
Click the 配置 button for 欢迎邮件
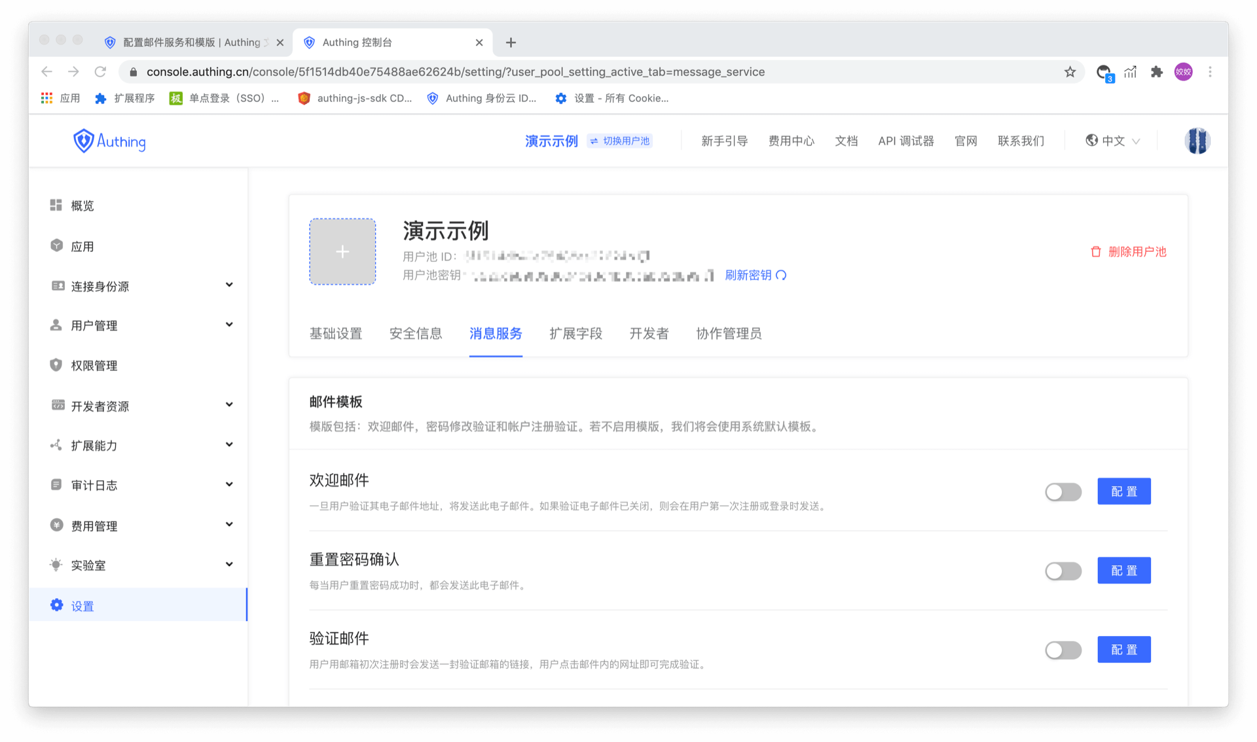pyautogui.click(x=1123, y=491)
